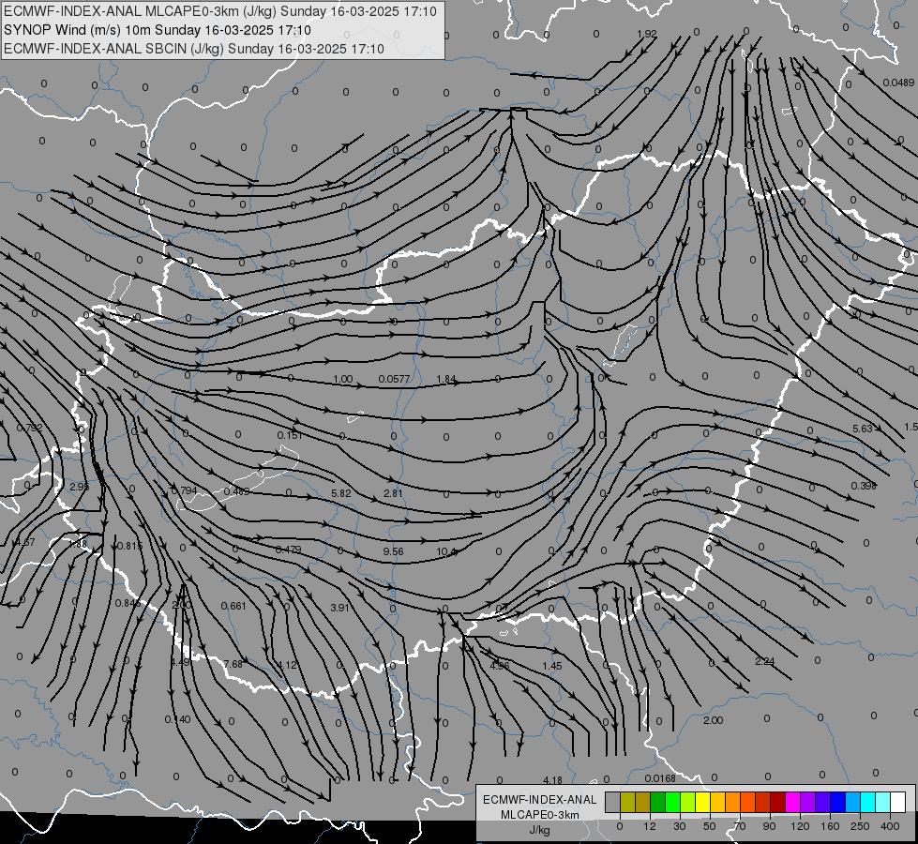The width and height of the screenshot is (918, 844).
Task: Click the 4.18 value on the map
Action: point(552,780)
